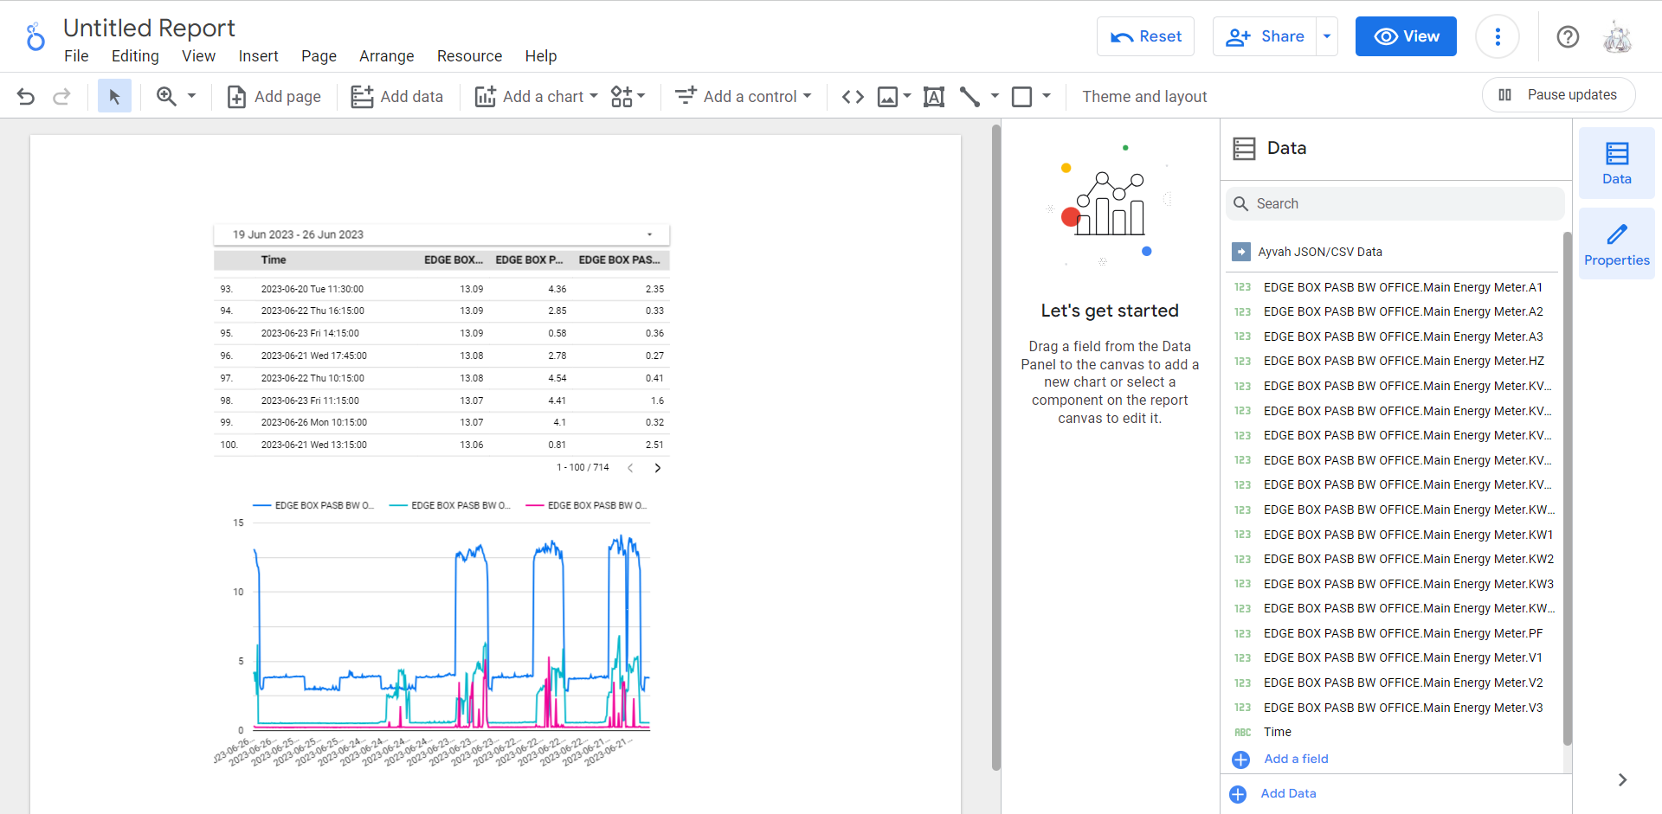Viewport: 1662px width, 814px height.
Task: Expand the Share options dropdown arrow
Action: 1327,36
